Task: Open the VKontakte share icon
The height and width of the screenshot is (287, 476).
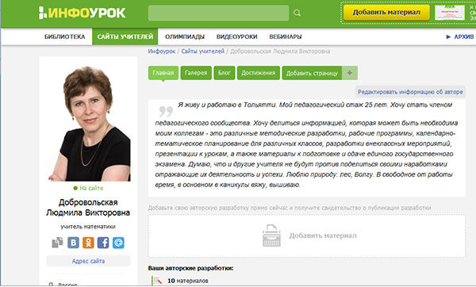Action: click(73, 243)
